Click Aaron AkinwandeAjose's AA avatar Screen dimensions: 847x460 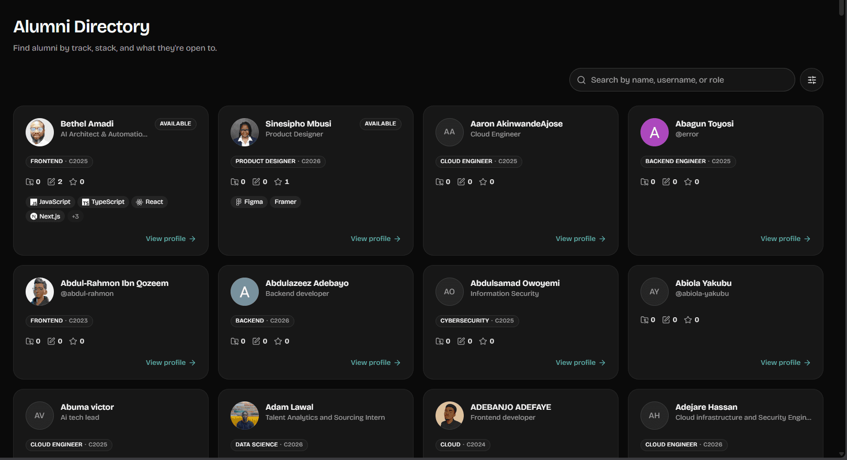click(x=450, y=132)
